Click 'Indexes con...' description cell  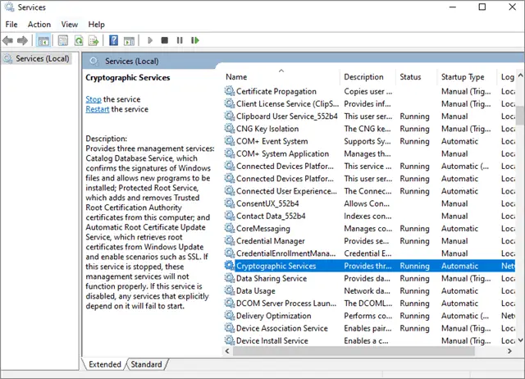[367, 216]
